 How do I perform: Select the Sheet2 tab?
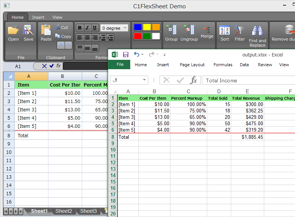click(63, 211)
